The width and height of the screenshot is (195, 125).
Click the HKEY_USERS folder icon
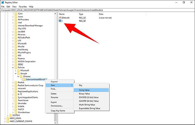[8, 118]
